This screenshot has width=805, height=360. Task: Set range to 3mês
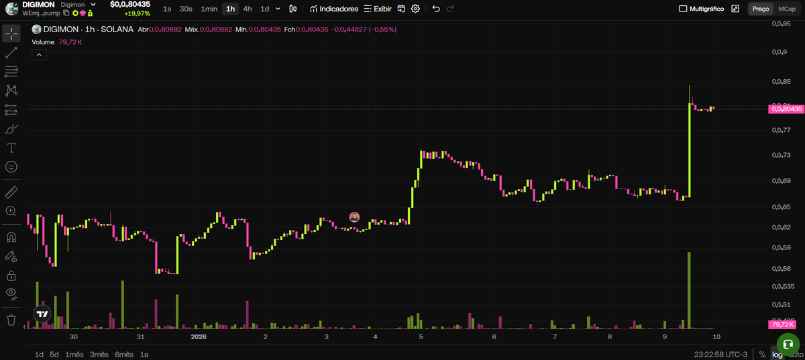coord(99,354)
